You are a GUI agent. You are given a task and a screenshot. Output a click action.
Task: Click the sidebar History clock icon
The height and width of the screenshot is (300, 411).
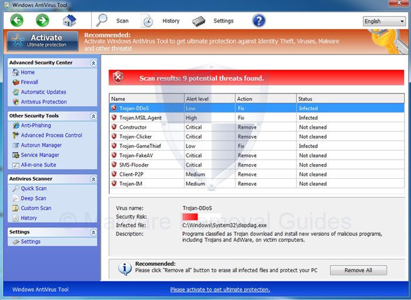coord(16,218)
